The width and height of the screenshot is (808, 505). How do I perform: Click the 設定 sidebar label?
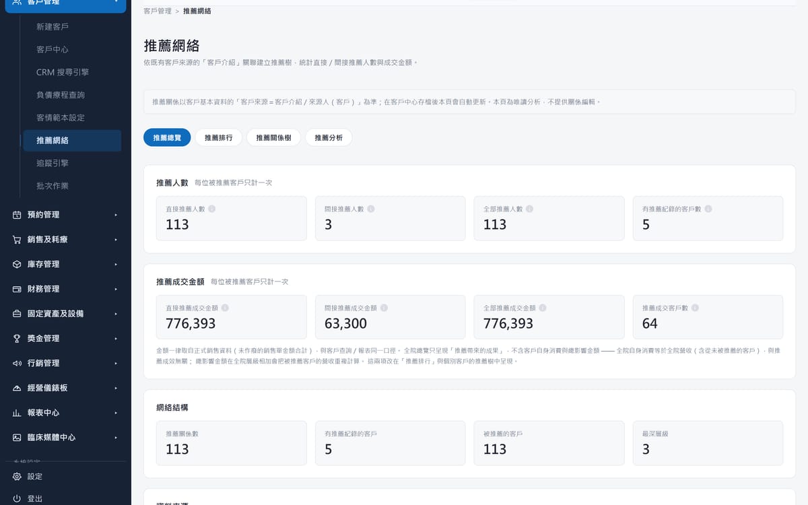click(35, 477)
